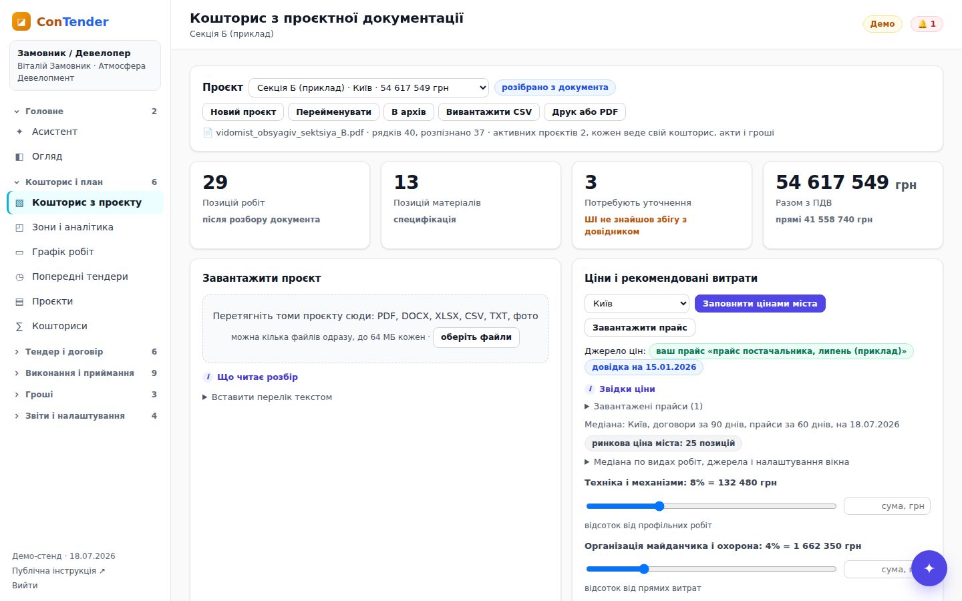Open Попередні тендери page
Image resolution: width=962 pixels, height=601 pixels.
click(85, 276)
